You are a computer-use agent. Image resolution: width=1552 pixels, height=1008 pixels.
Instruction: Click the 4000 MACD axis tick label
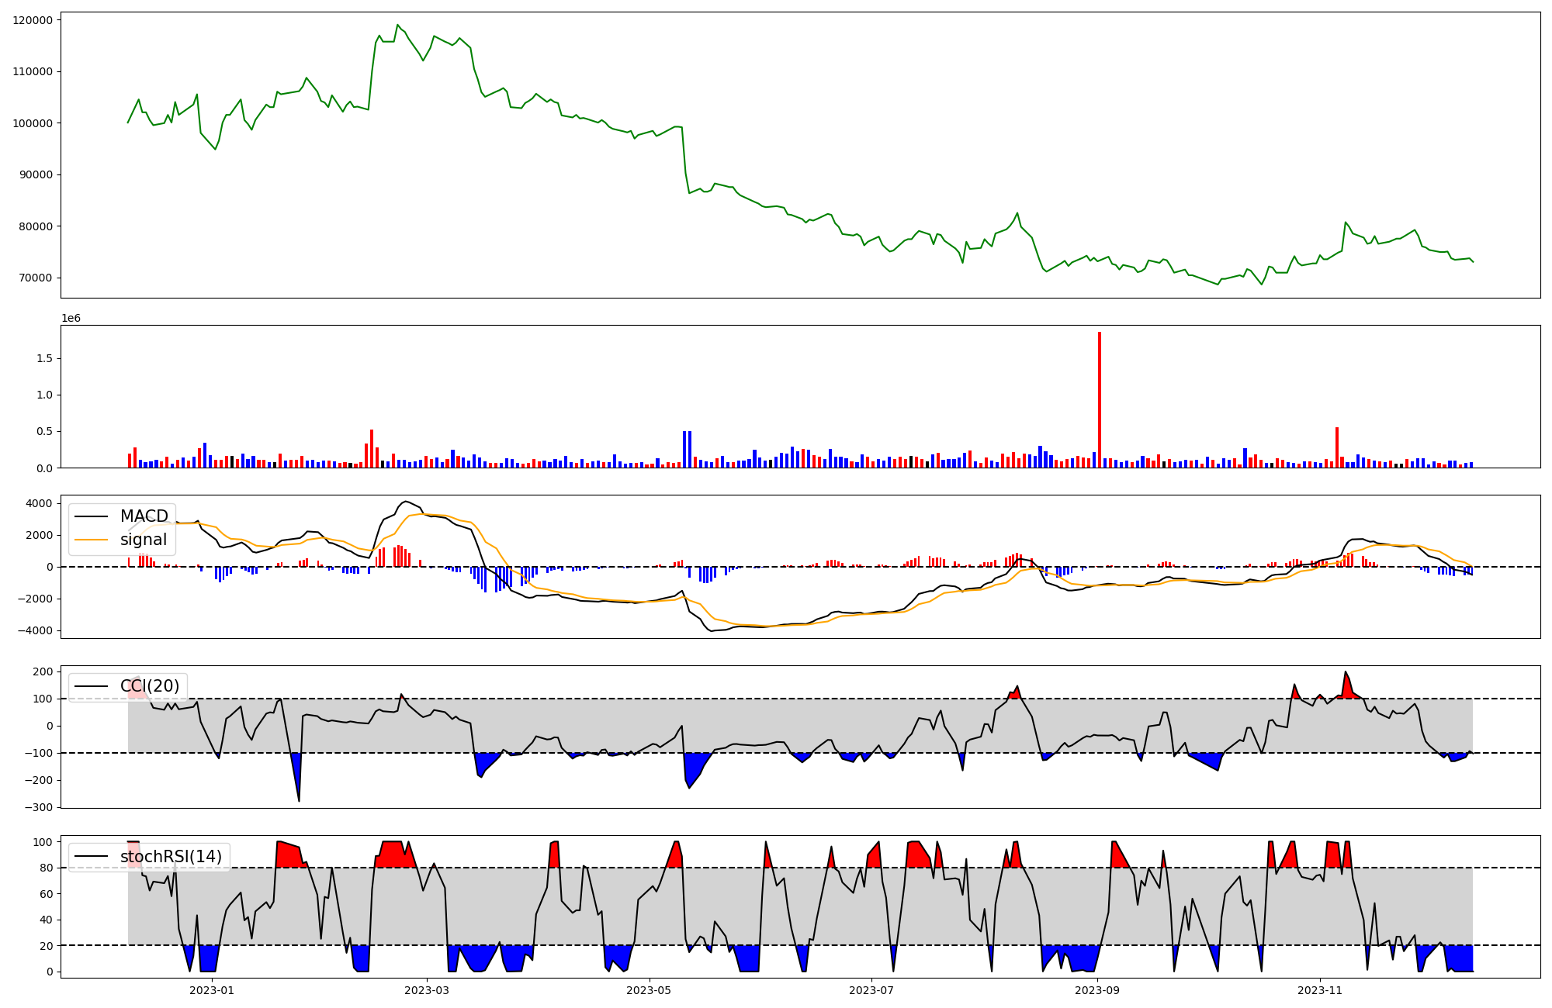point(39,504)
